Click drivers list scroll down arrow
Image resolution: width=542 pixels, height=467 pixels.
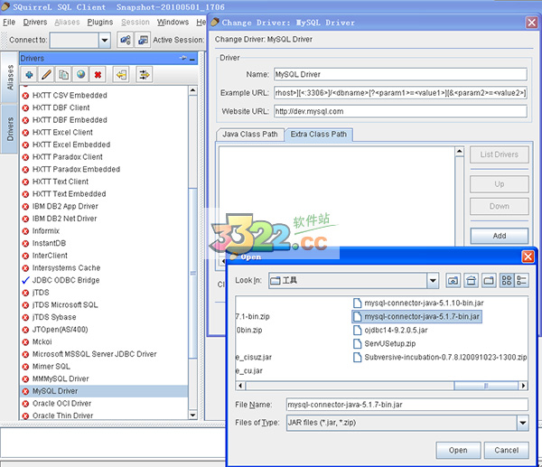[x=193, y=415]
